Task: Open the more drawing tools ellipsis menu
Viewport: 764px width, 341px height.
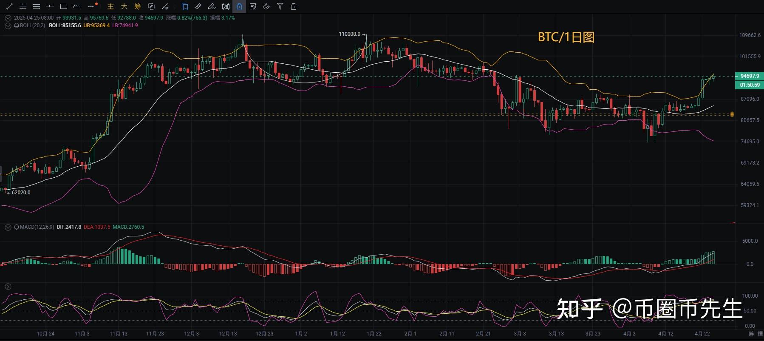Action: [x=91, y=6]
